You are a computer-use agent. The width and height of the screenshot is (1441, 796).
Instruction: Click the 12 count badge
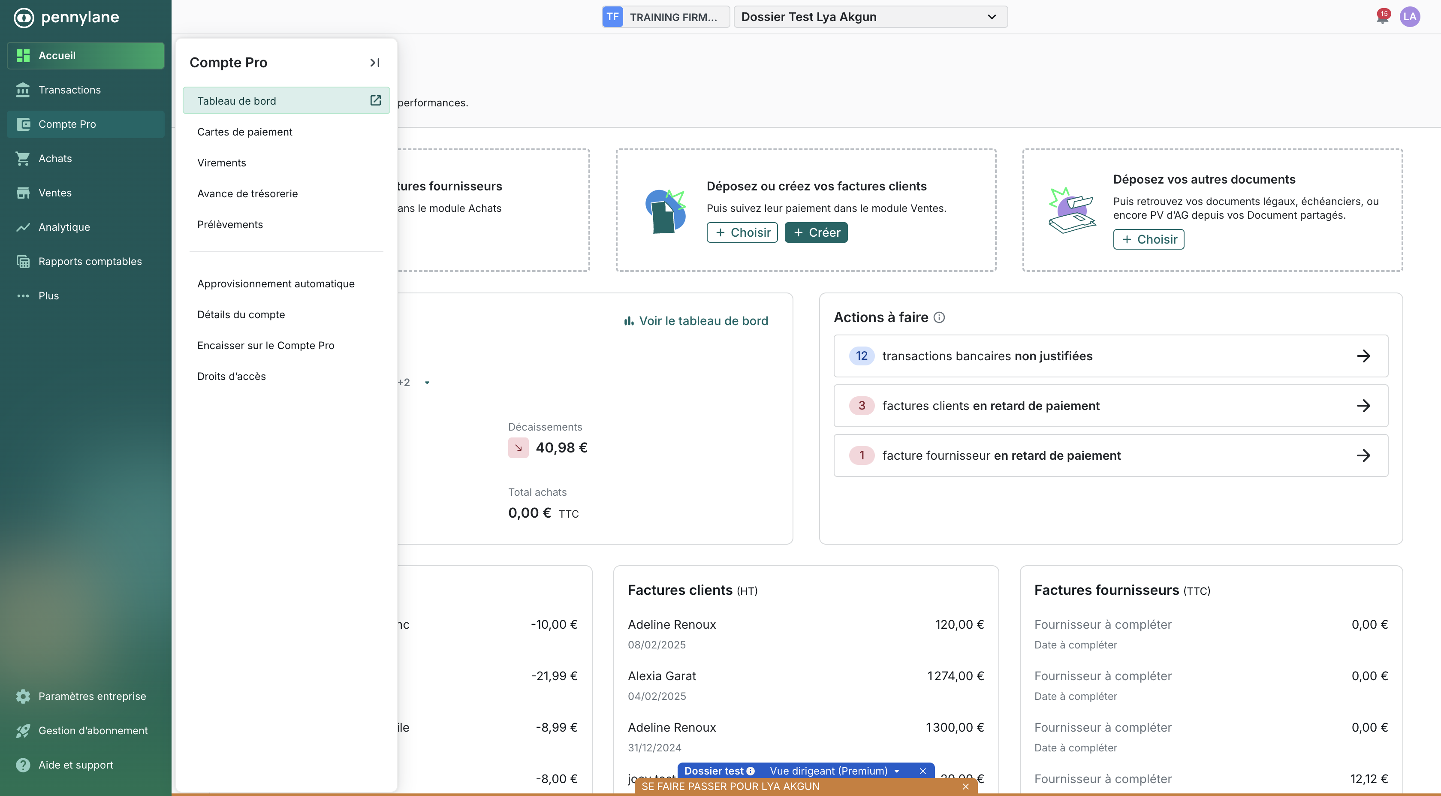pyautogui.click(x=862, y=356)
